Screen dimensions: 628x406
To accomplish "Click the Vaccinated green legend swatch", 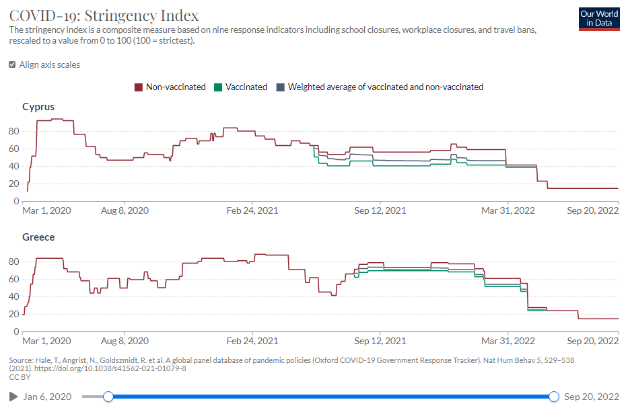I will [218, 87].
